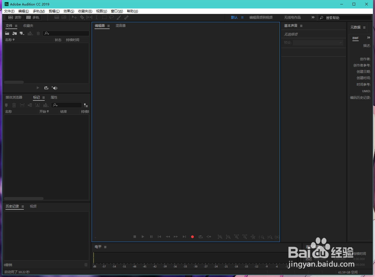Click the Files panel search field
Image resolution: width=375 pixels, height=277 pixels.
tap(66, 33)
